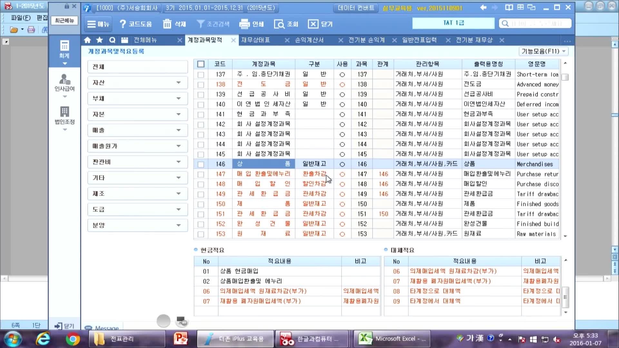Expand the 매출 category dropdown

179,130
